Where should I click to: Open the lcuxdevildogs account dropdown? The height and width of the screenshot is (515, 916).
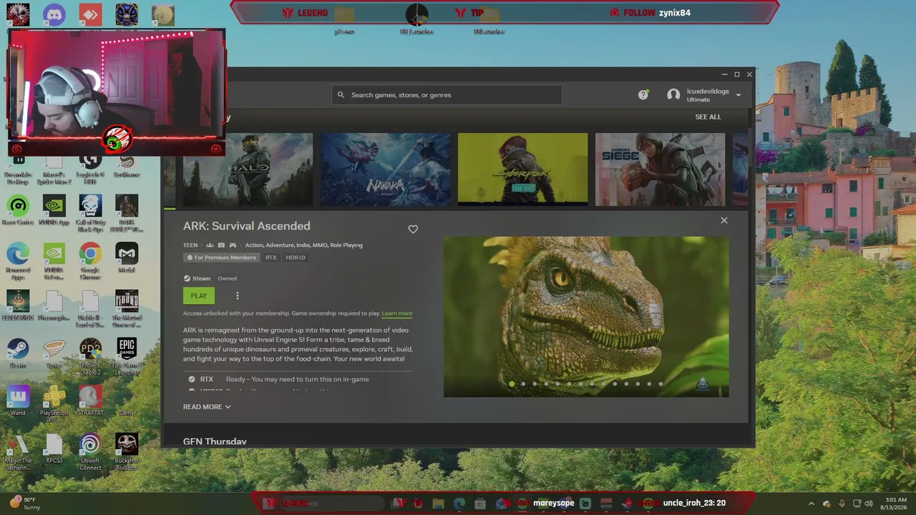704,94
